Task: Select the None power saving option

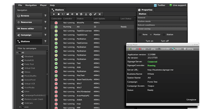Action: pos(140,35)
